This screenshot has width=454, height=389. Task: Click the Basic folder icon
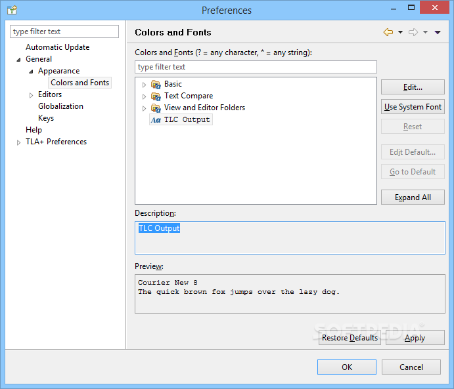(x=156, y=85)
